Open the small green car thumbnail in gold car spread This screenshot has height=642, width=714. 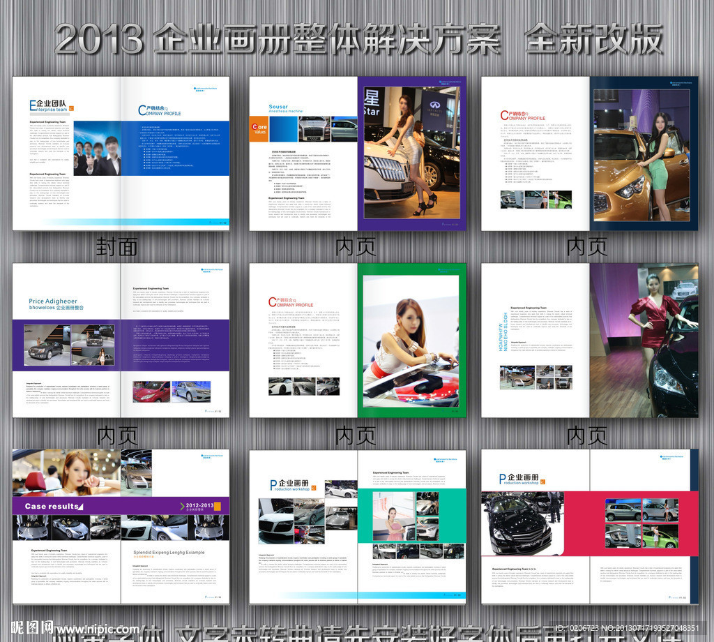561,200
